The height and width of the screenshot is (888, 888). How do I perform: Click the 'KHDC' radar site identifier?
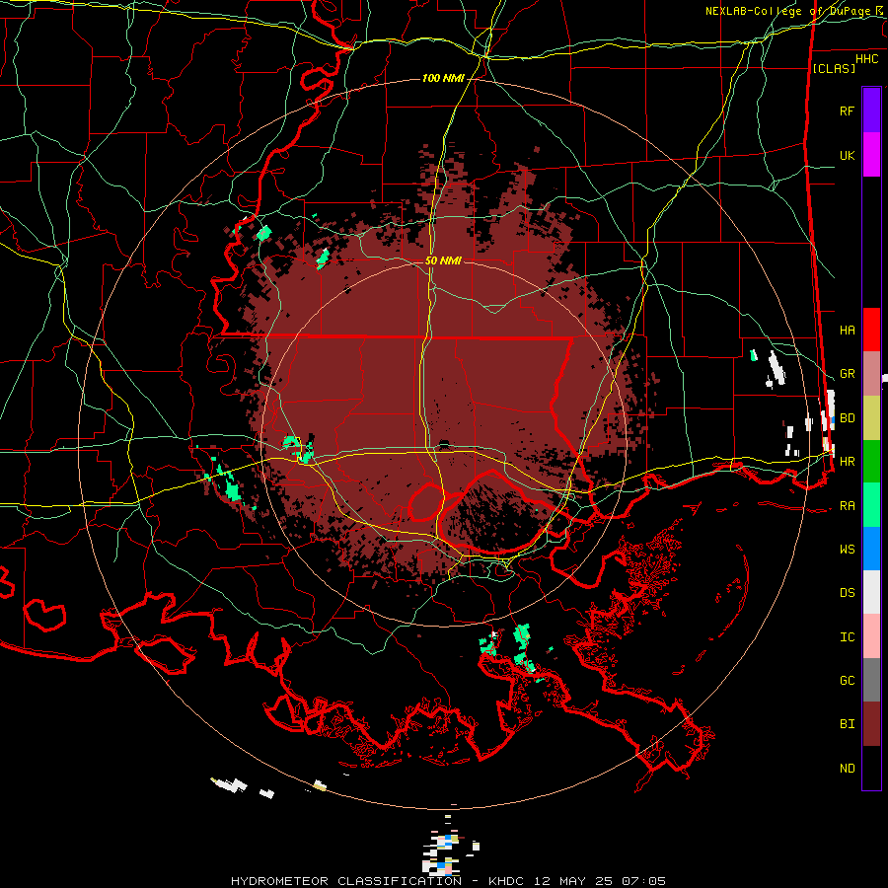(507, 881)
